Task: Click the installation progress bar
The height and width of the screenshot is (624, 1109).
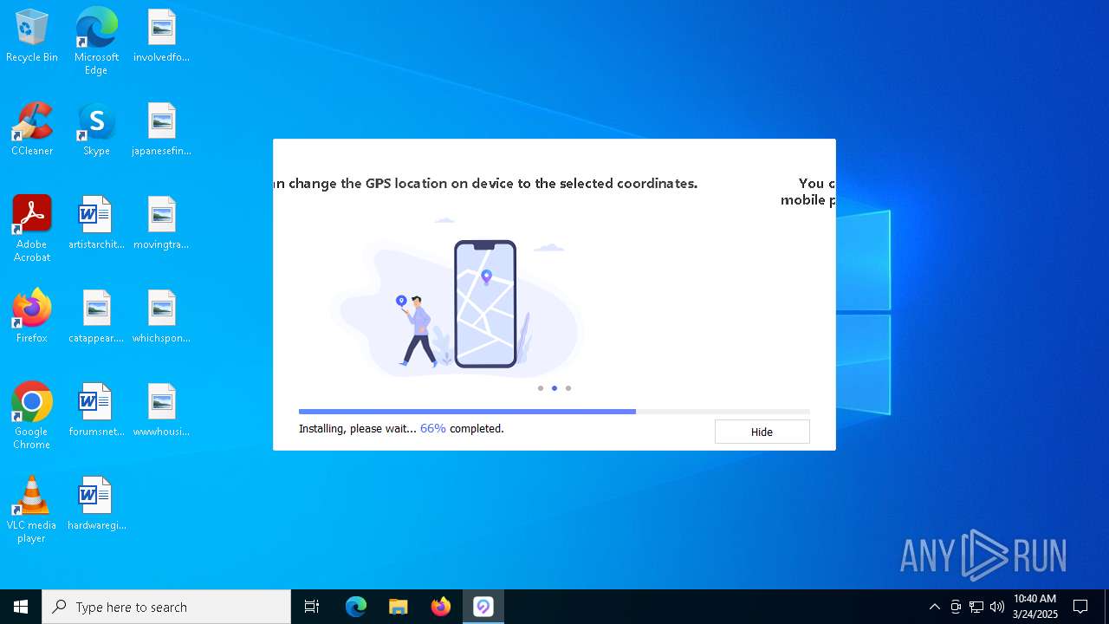Action: [554, 412]
